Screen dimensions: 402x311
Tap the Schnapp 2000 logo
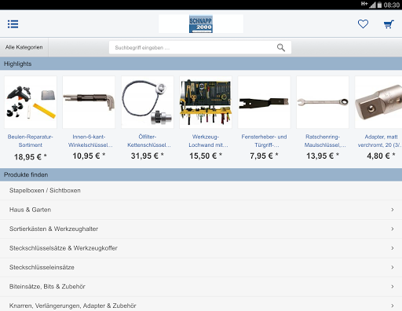point(201,24)
